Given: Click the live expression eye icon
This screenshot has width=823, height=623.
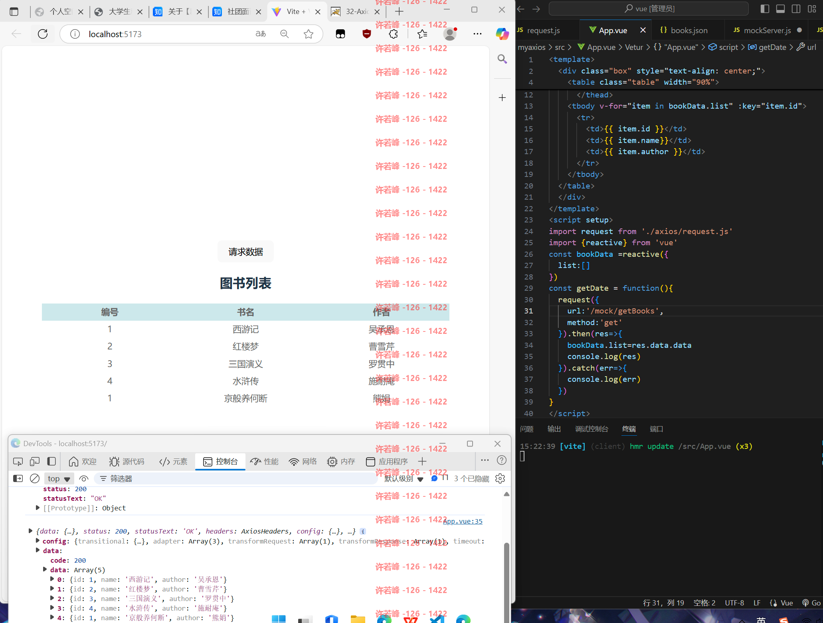Looking at the screenshot, I should (x=83, y=478).
